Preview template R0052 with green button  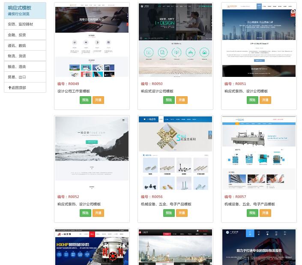(x=85, y=213)
